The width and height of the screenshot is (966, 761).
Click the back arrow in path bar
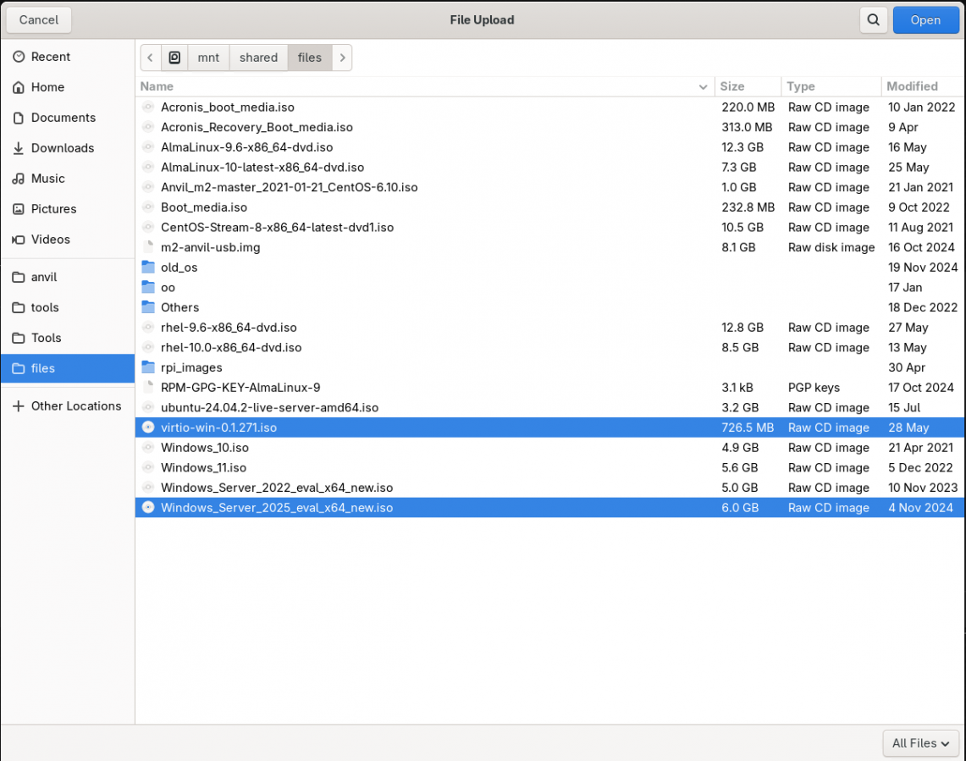tap(151, 58)
